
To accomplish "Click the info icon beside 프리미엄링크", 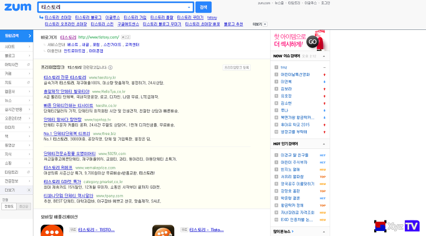I will click(x=110, y=67).
